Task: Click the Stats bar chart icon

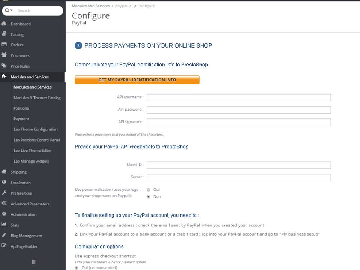Action: coord(4,225)
